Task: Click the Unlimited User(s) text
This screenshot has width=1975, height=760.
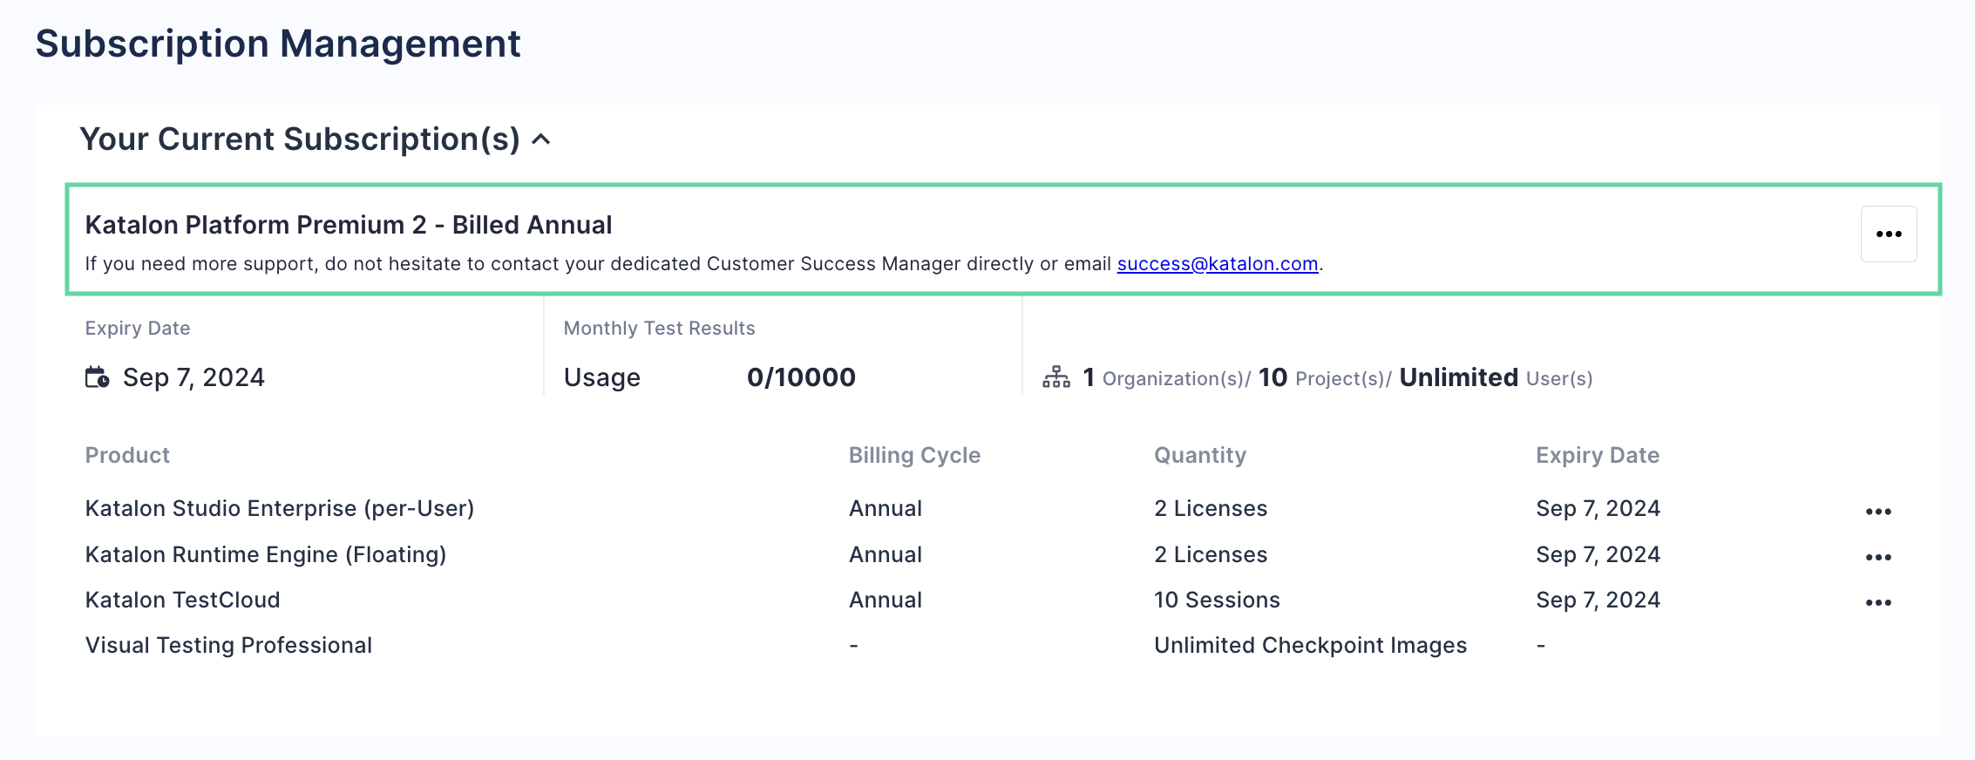Action: click(1496, 377)
